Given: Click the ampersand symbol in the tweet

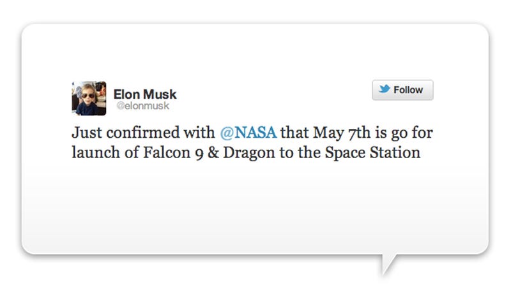Looking at the screenshot, I should [213, 152].
